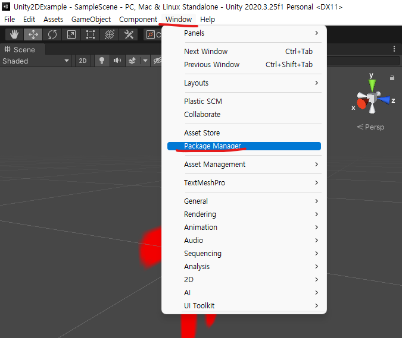Viewport: 402px width, 338px height.
Task: Open Plastic SCM window
Action: [x=244, y=101]
